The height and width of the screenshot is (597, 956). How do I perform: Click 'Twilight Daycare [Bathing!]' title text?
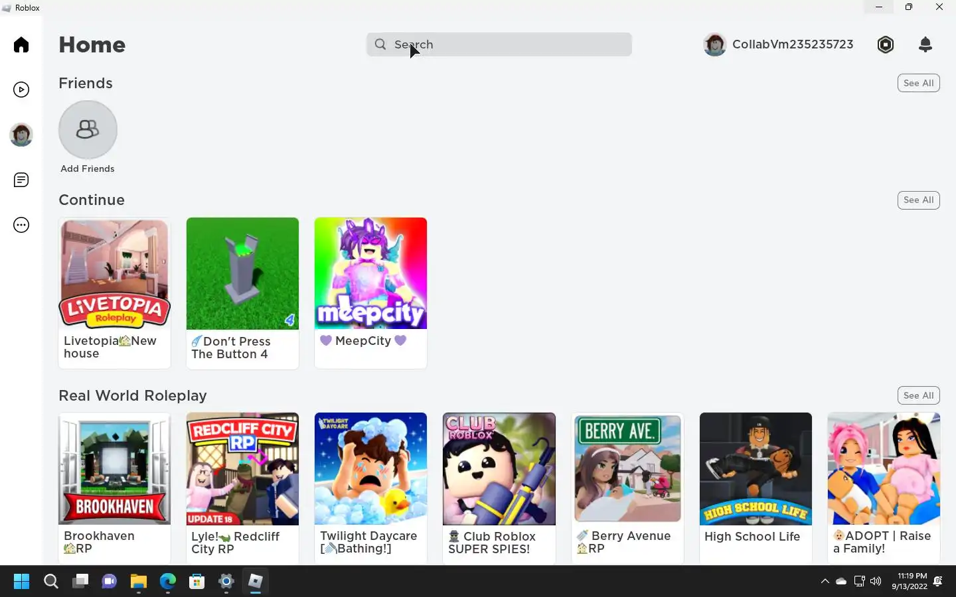point(368,542)
